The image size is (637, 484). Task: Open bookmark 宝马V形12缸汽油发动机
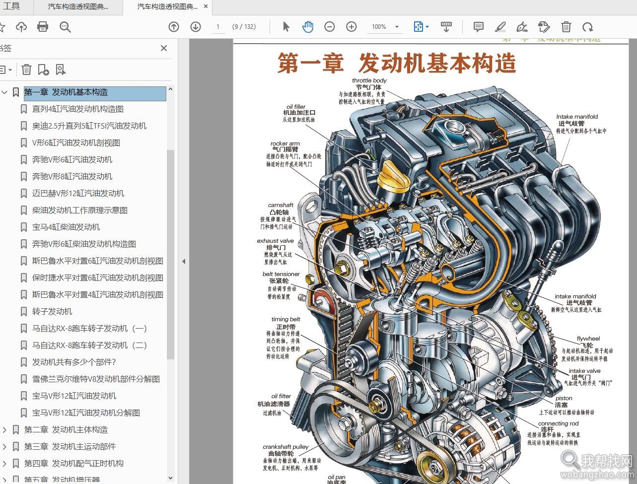click(74, 396)
